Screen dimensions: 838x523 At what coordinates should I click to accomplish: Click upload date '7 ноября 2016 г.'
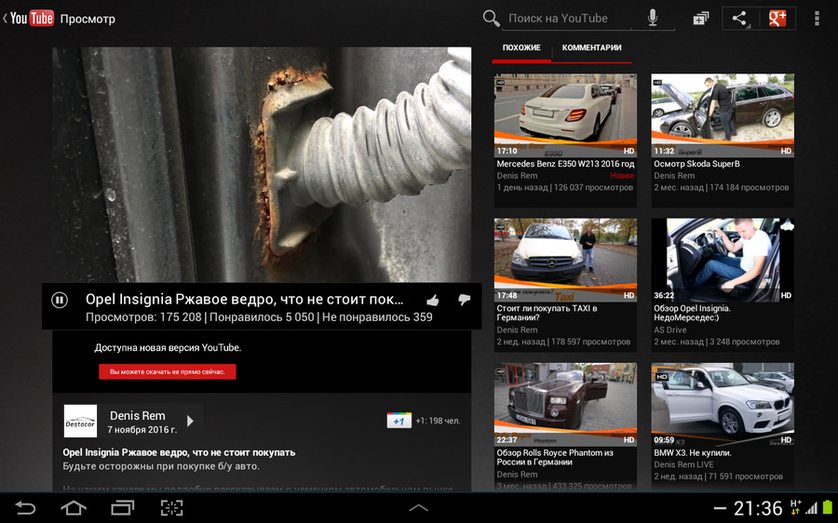[x=142, y=430]
